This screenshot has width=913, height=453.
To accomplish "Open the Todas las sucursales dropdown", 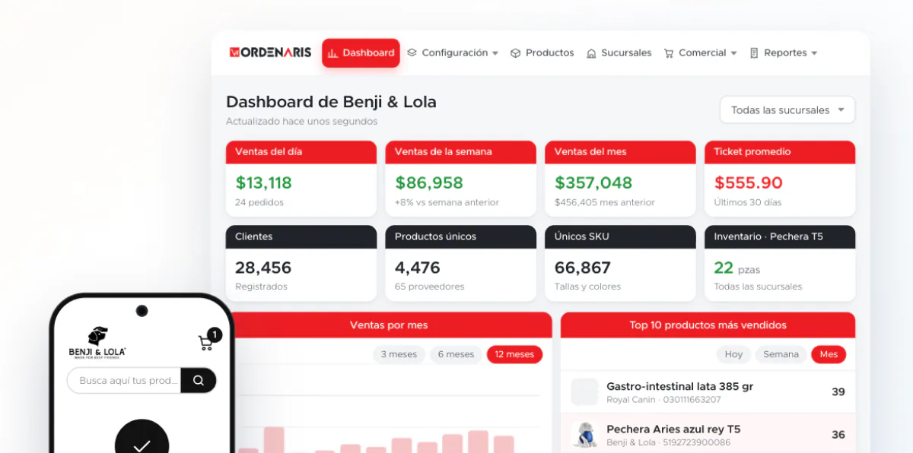I will click(x=787, y=109).
